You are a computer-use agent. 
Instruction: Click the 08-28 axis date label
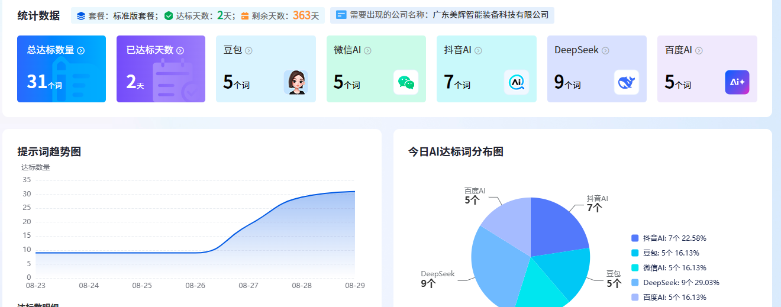tap(302, 286)
